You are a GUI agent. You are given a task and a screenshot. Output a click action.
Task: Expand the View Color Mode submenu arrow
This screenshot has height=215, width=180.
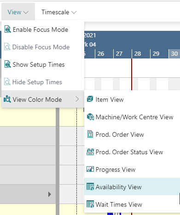click(77, 99)
